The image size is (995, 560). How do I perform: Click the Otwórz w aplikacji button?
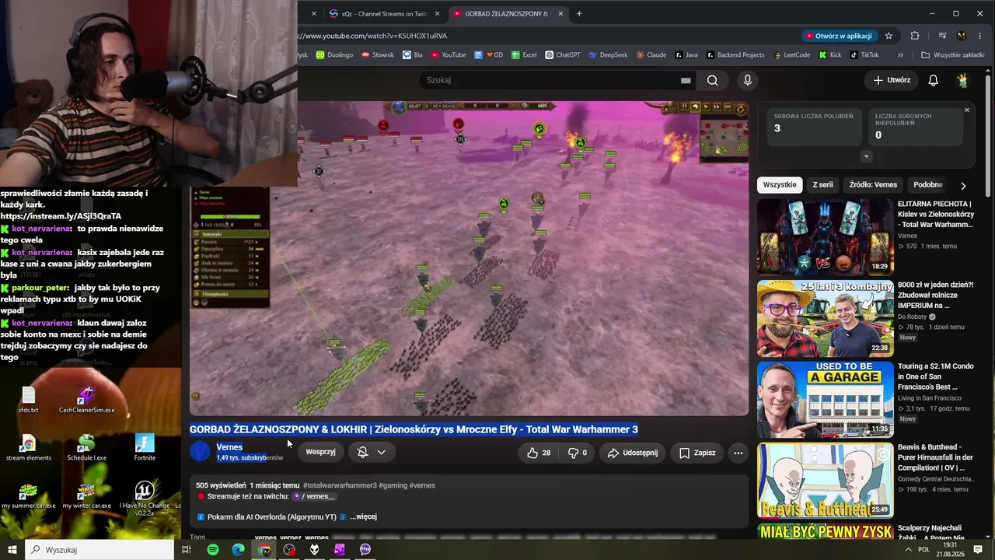839,36
